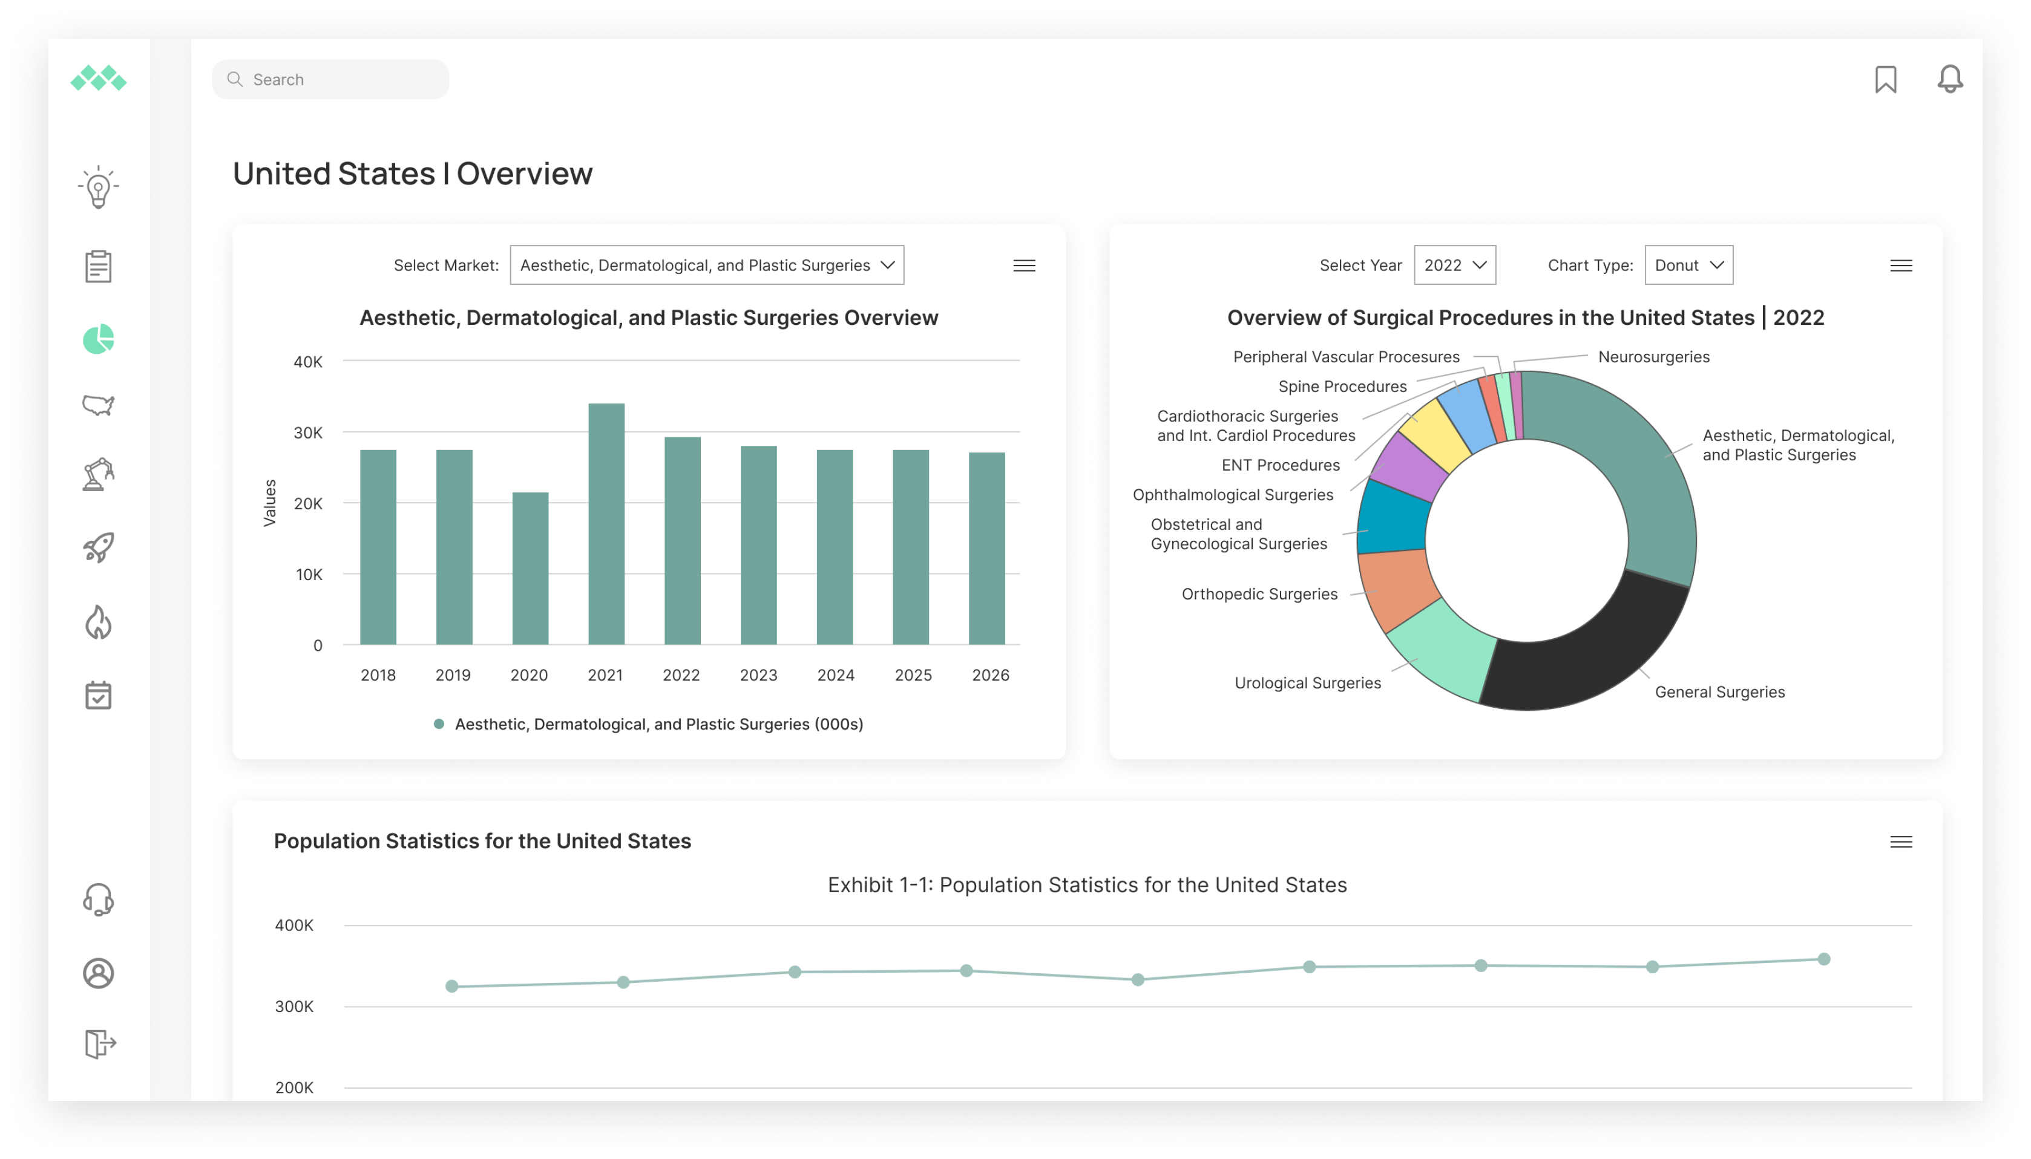This screenshot has width=2031, height=1159.
Task: Click the bookmark icon in top-right toolbar
Action: [x=1886, y=79]
